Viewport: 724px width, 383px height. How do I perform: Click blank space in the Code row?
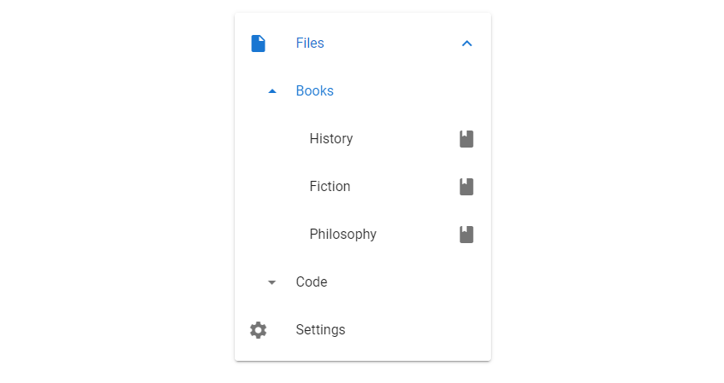click(x=406, y=282)
